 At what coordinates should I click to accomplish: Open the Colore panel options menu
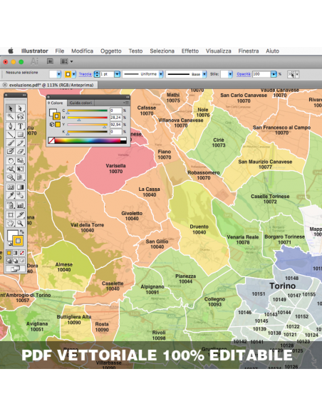pos(127,103)
